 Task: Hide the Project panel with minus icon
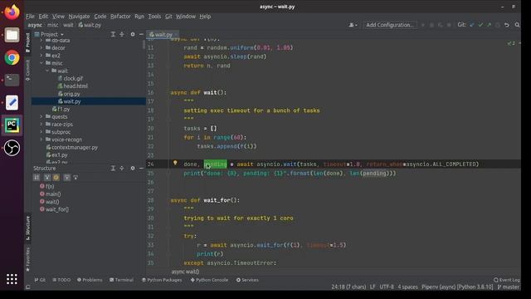click(x=141, y=34)
